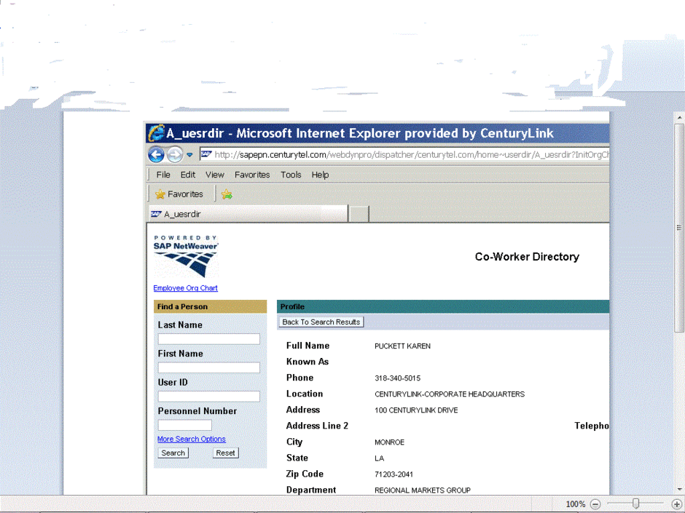Click the scrollbar up arrow
This screenshot has width=685, height=513.
[679, 117]
